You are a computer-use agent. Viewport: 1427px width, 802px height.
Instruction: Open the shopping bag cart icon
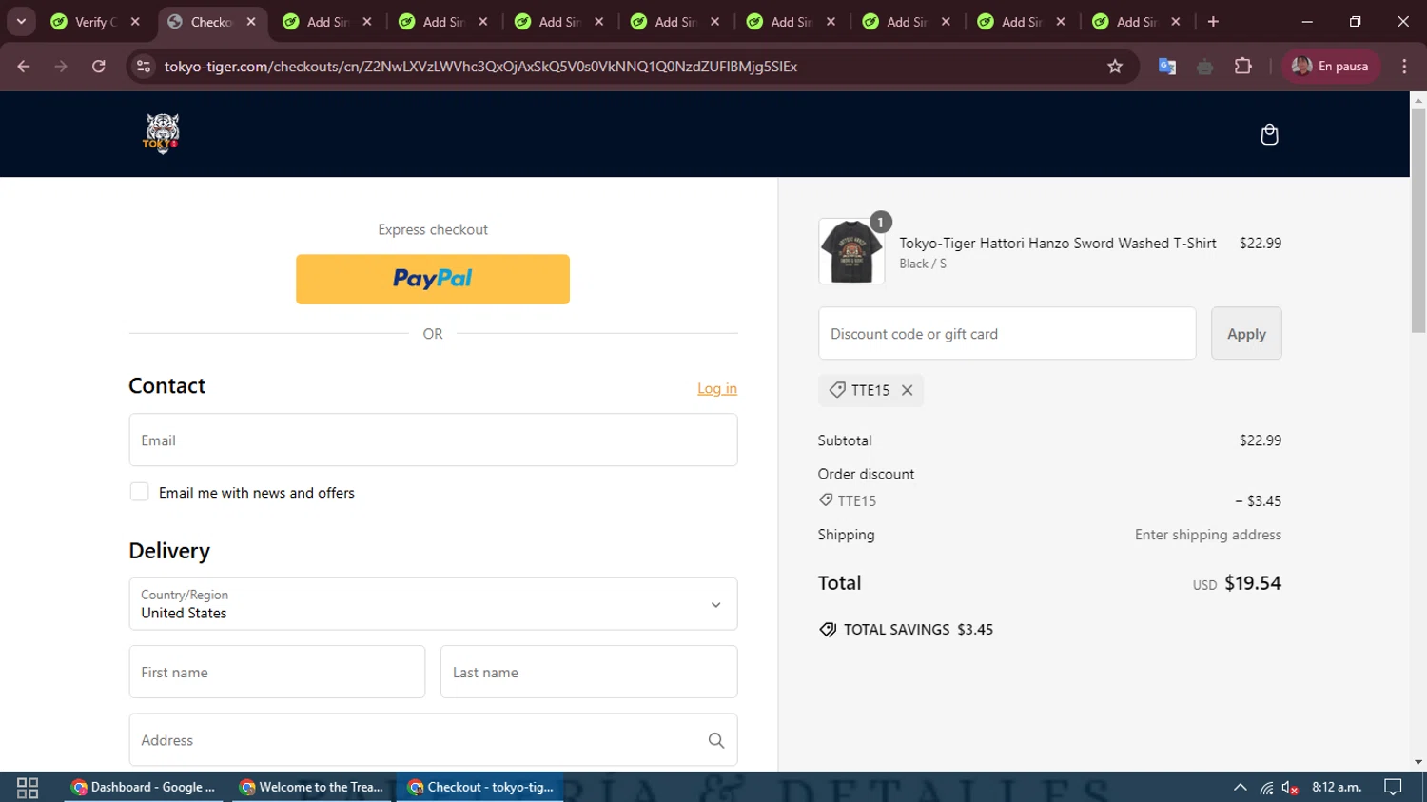tap(1269, 134)
